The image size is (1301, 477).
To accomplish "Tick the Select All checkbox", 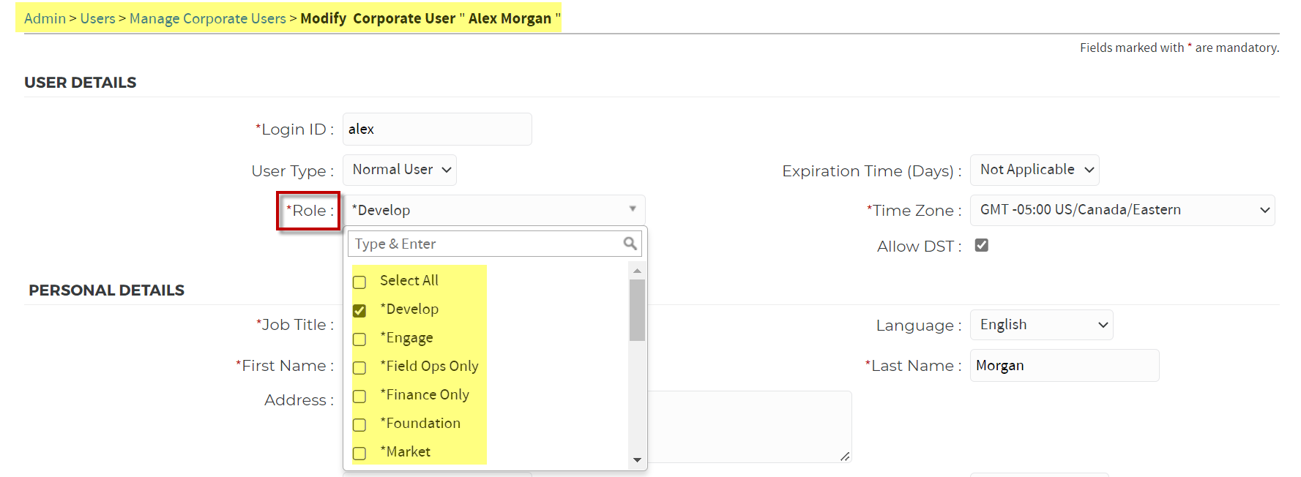I will click(359, 282).
